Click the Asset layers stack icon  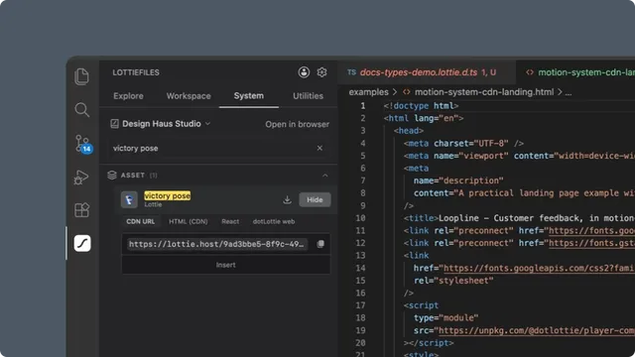click(x=112, y=176)
